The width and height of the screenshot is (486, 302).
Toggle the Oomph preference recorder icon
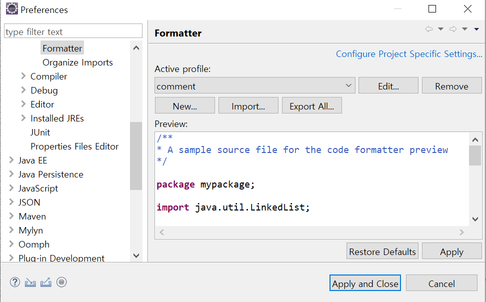coord(61,282)
